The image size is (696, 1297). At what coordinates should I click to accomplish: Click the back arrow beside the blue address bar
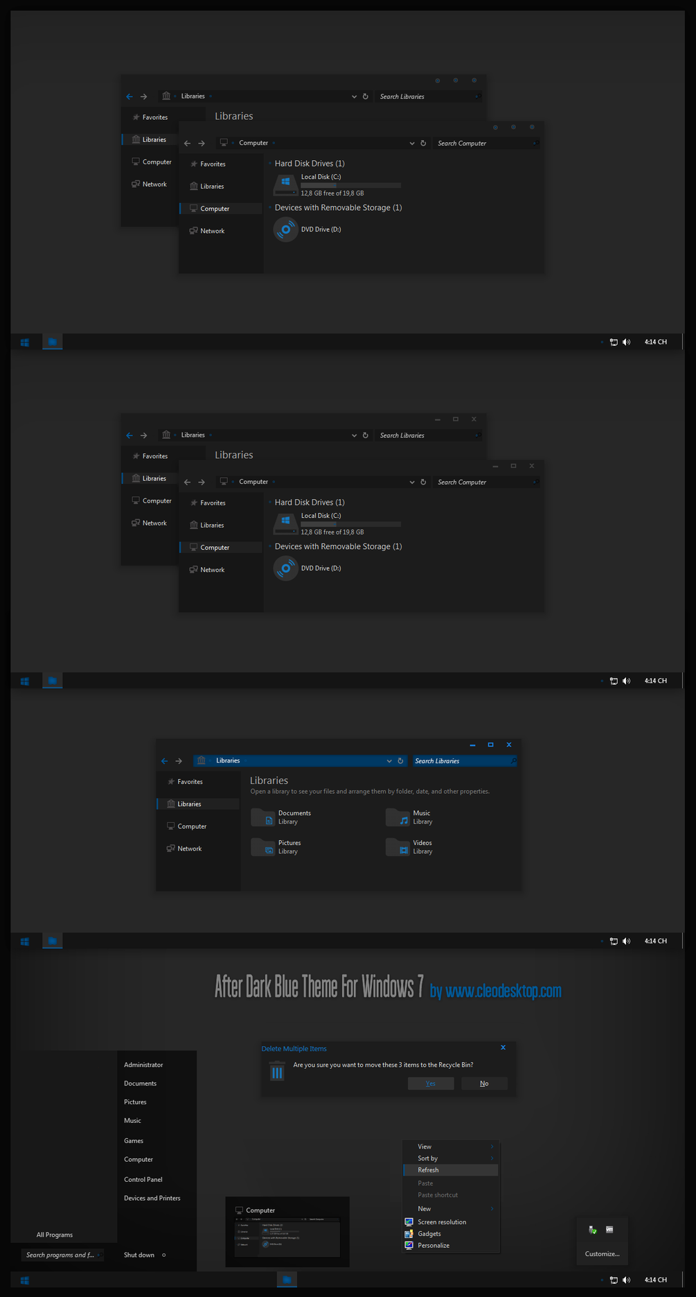coord(164,761)
